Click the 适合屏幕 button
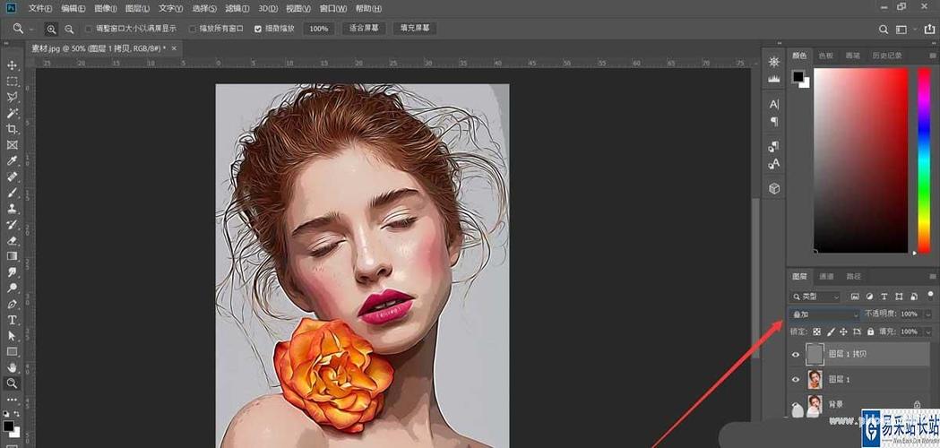Screen dimensions: 940x448 (x=364, y=29)
